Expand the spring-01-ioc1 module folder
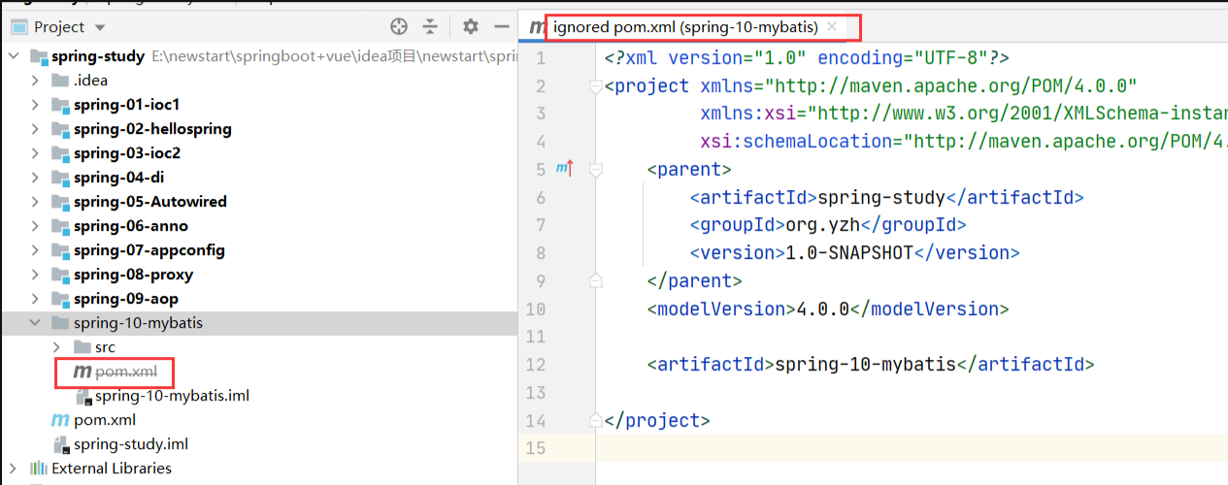This screenshot has height=485, width=1228. tap(36, 105)
